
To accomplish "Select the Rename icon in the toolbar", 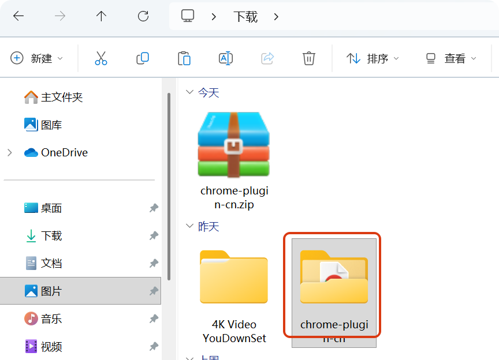I will [225, 58].
